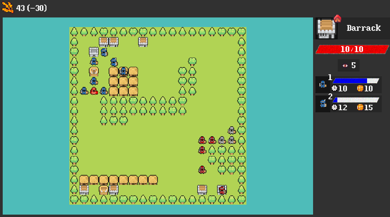
Task: Click slot 2's nearly empty progress bar
Action: [356, 100]
